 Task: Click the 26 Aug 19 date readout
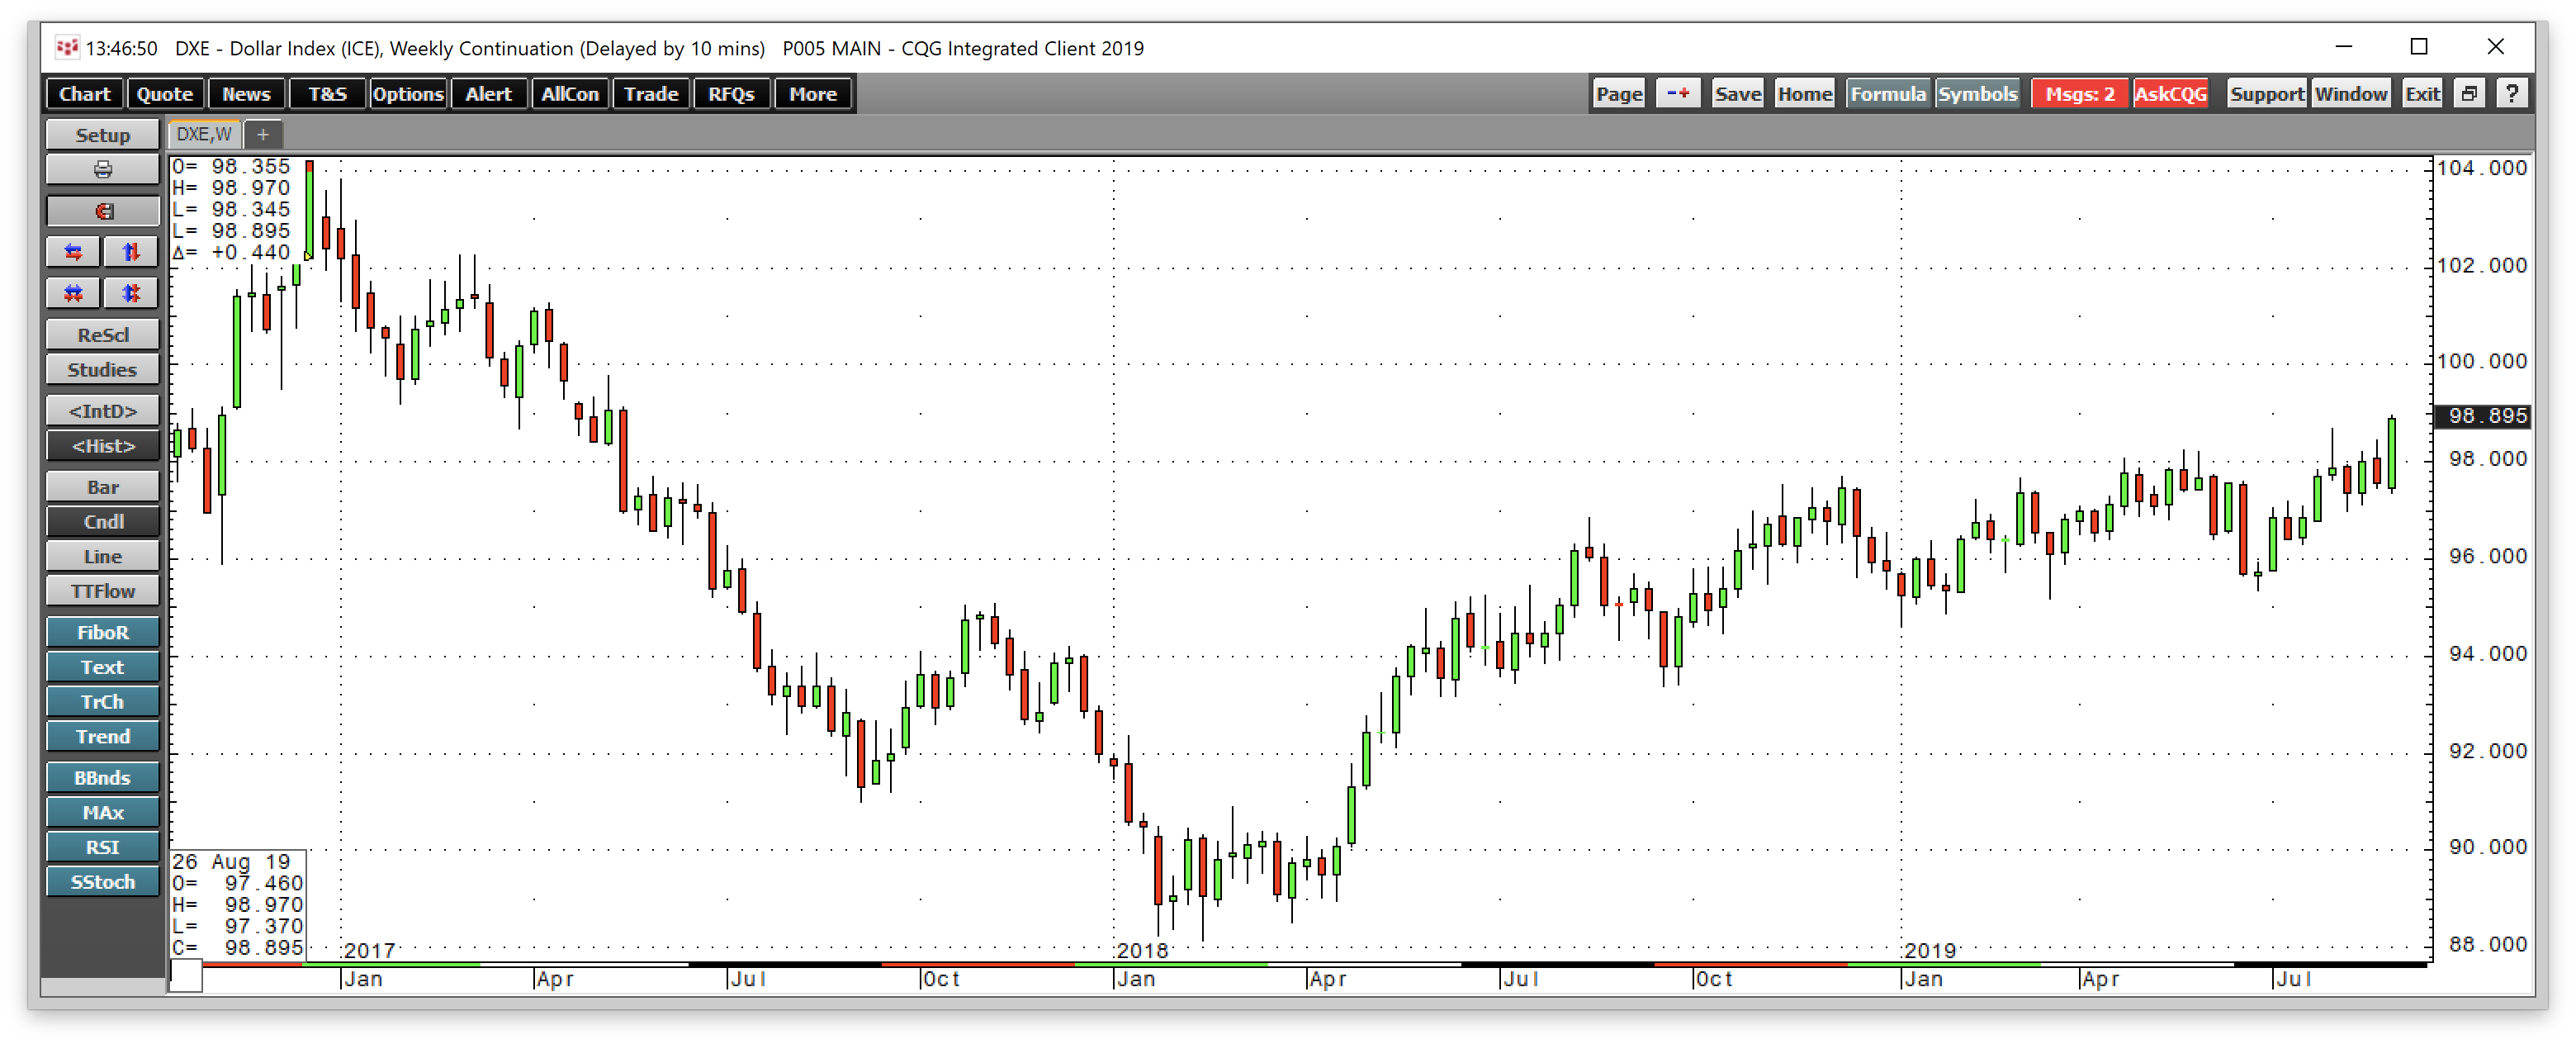[x=231, y=861]
